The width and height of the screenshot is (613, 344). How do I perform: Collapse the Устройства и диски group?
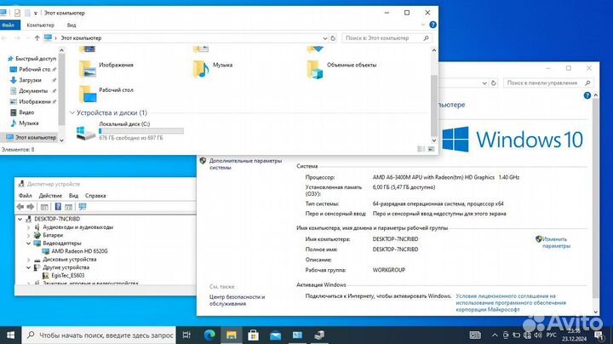point(72,112)
